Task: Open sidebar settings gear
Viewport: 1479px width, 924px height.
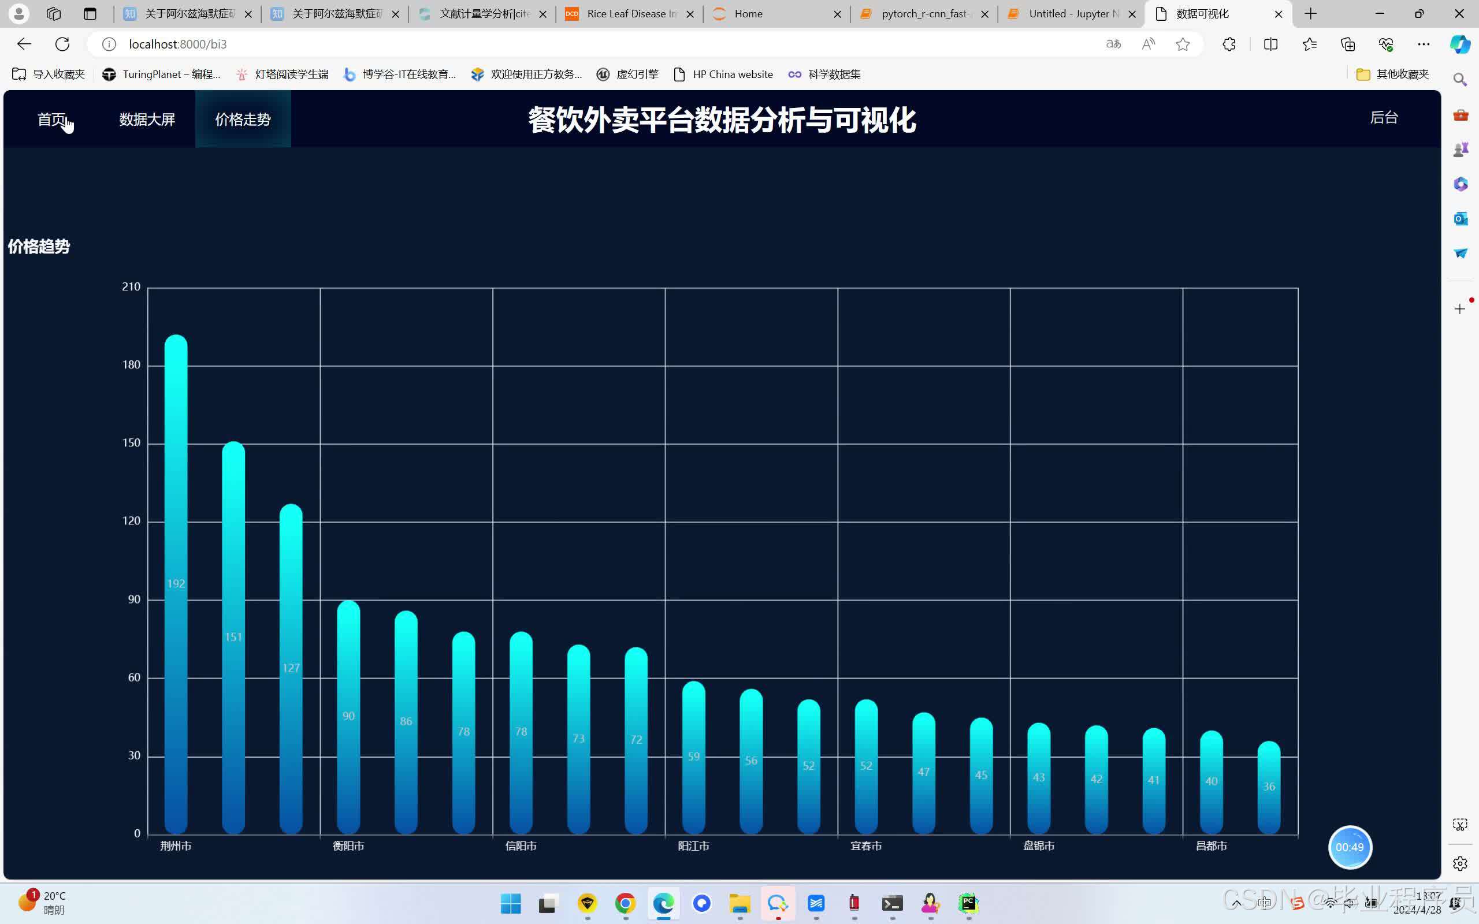Action: pos(1460,863)
